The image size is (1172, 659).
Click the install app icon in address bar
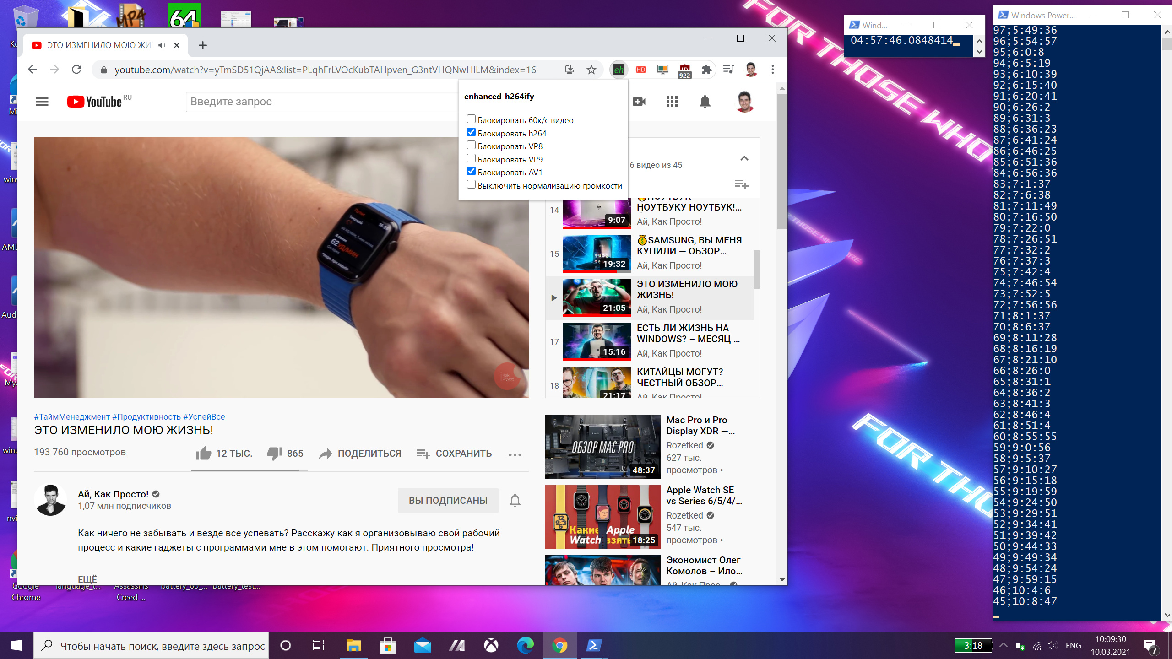point(569,70)
